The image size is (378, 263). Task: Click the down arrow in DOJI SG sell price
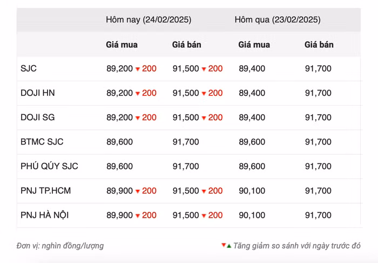coord(204,117)
